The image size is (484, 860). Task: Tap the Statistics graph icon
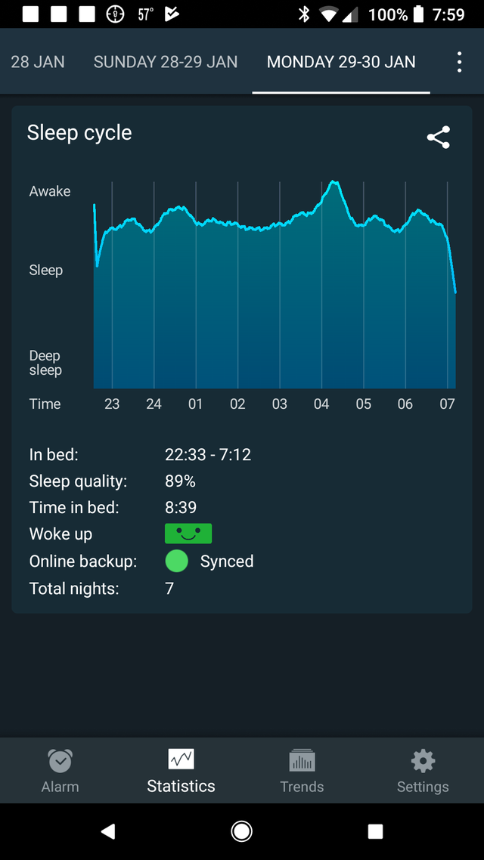(181, 759)
